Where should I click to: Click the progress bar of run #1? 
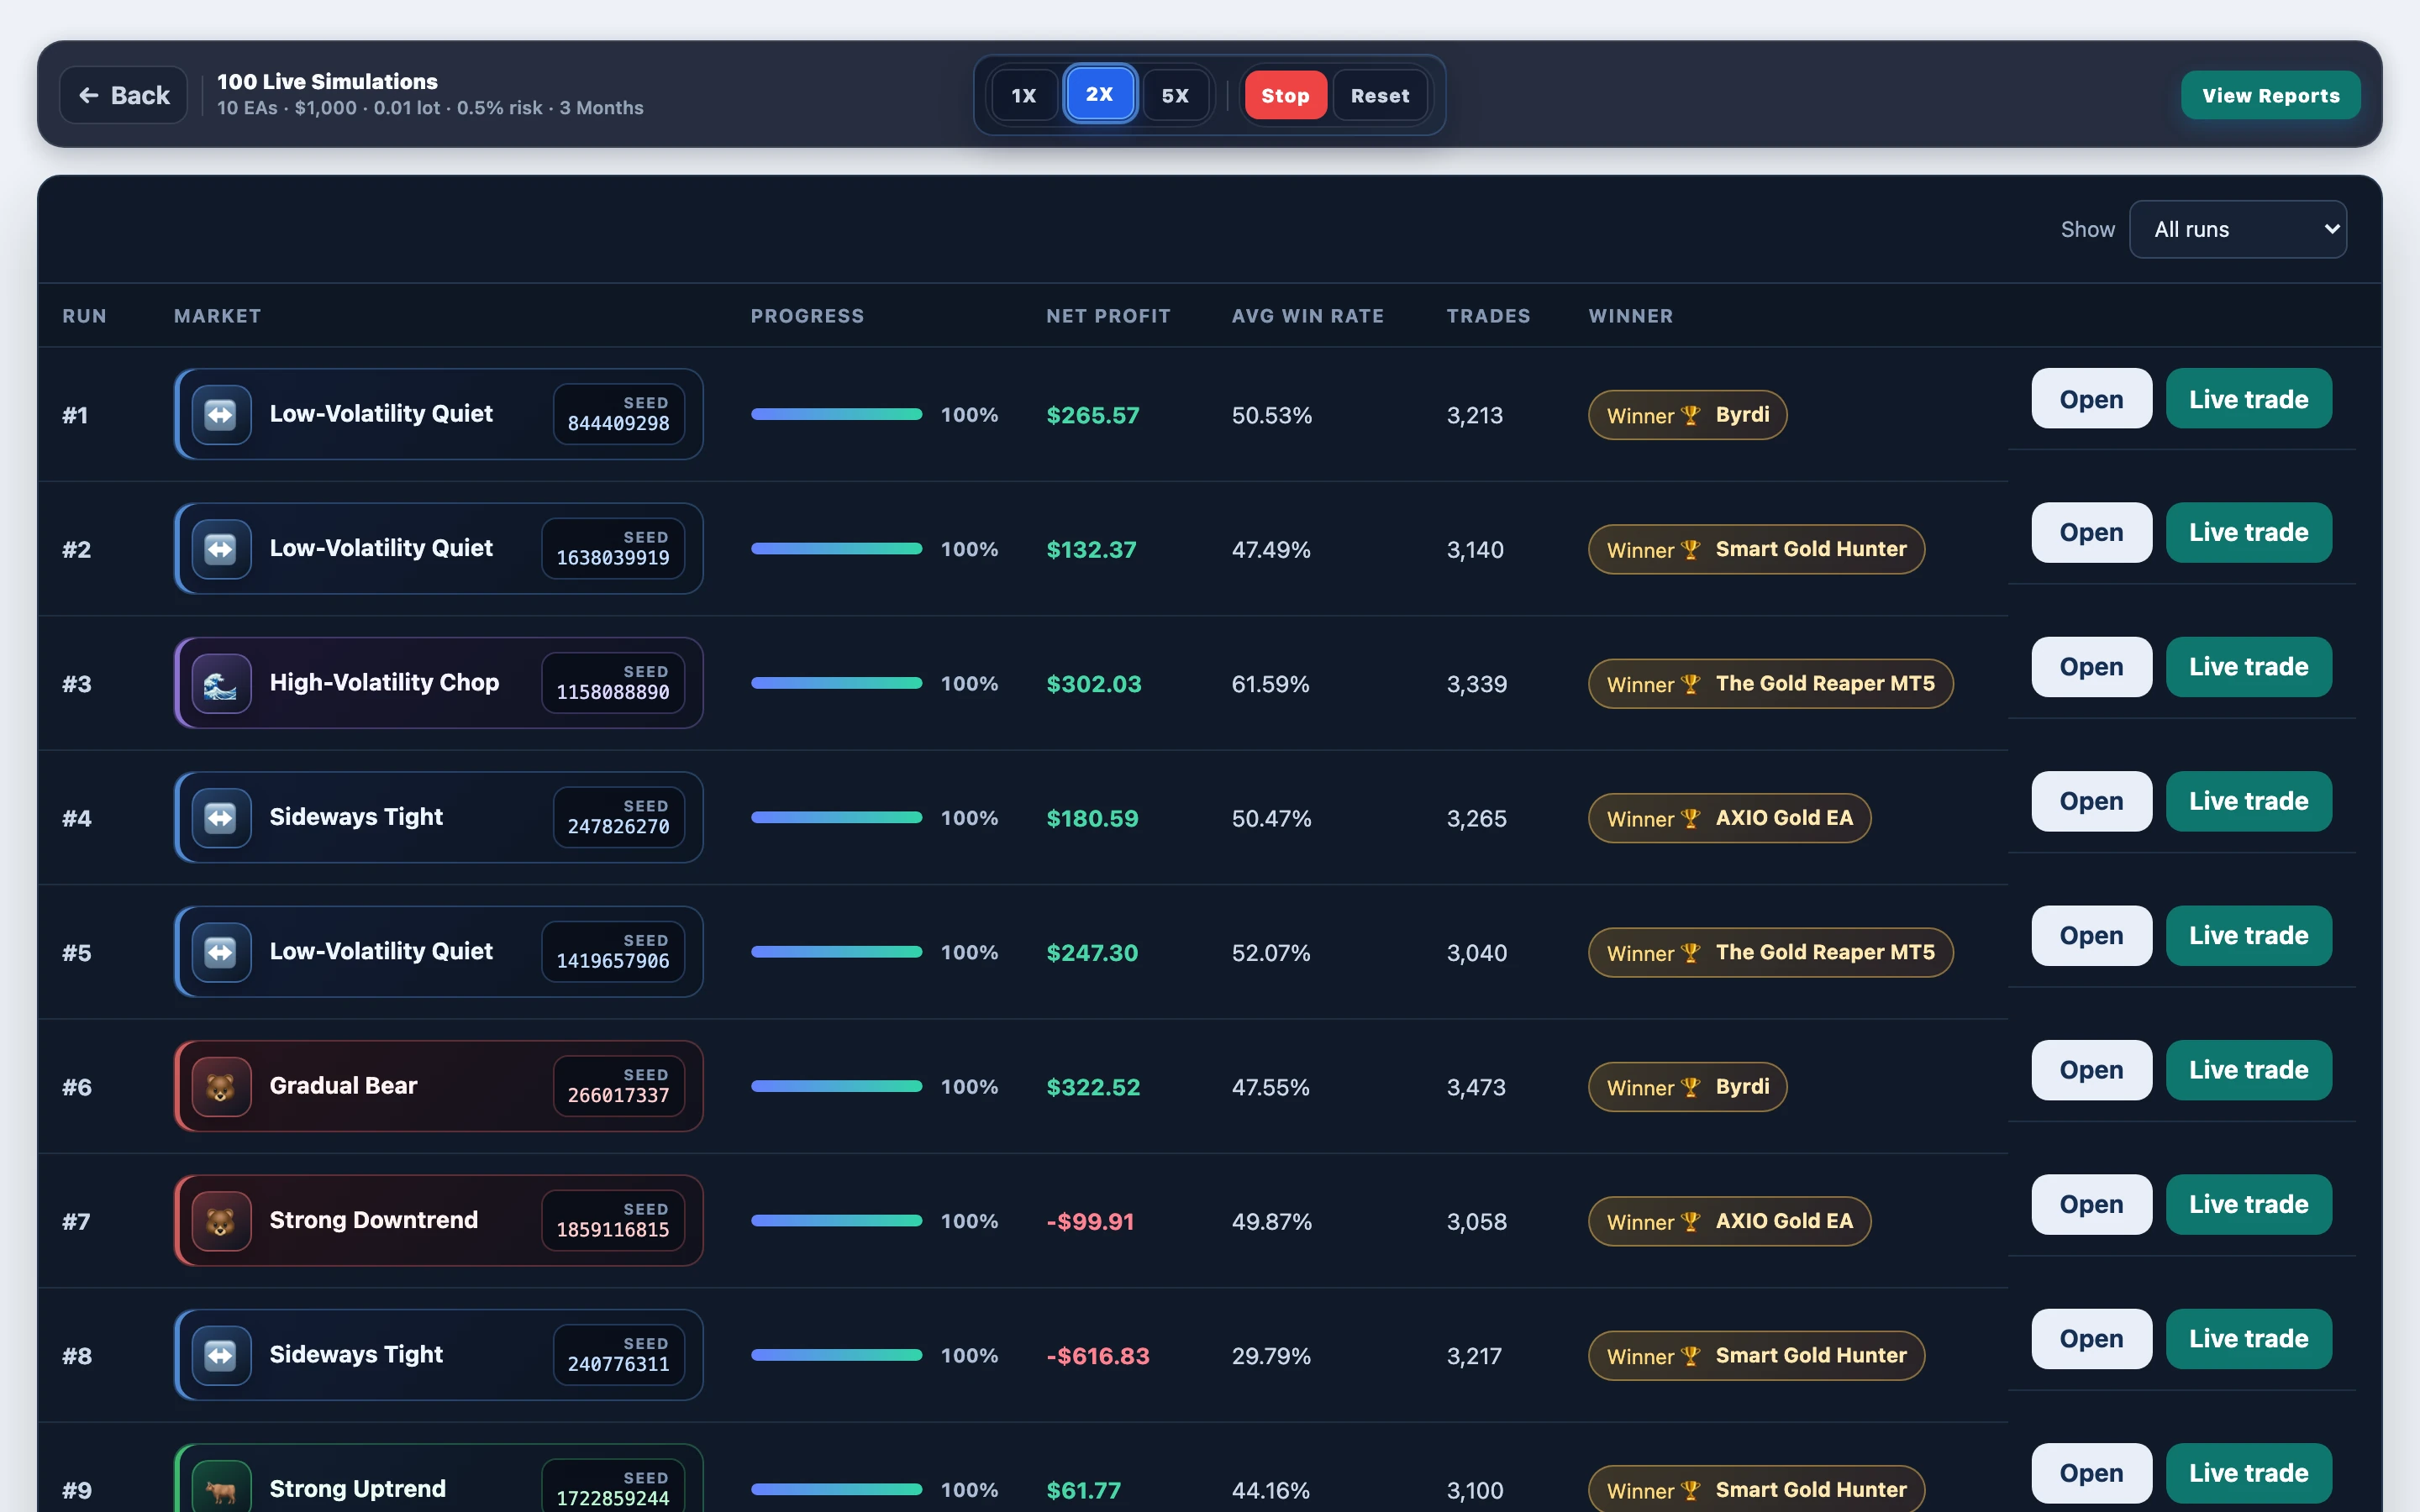point(837,414)
